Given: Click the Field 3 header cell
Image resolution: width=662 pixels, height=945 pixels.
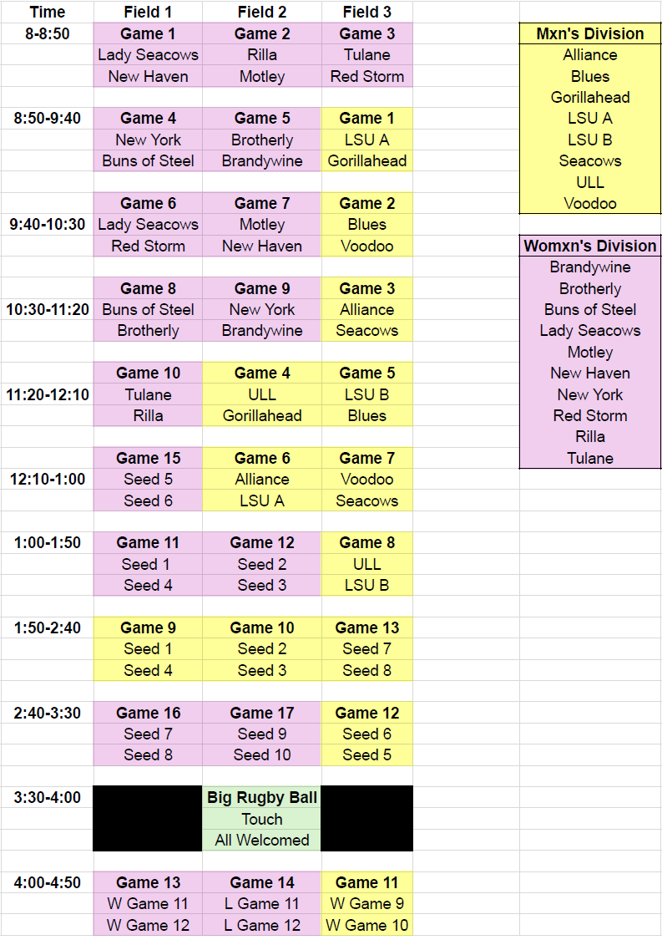Looking at the screenshot, I should click(366, 13).
